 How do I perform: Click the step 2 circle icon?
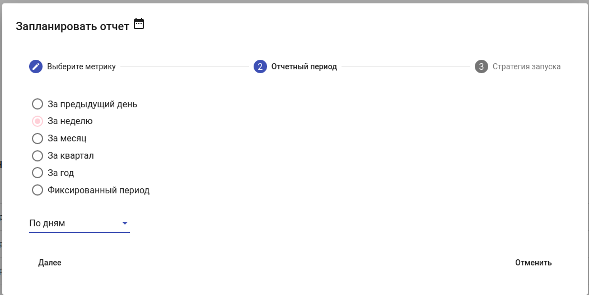click(x=260, y=66)
